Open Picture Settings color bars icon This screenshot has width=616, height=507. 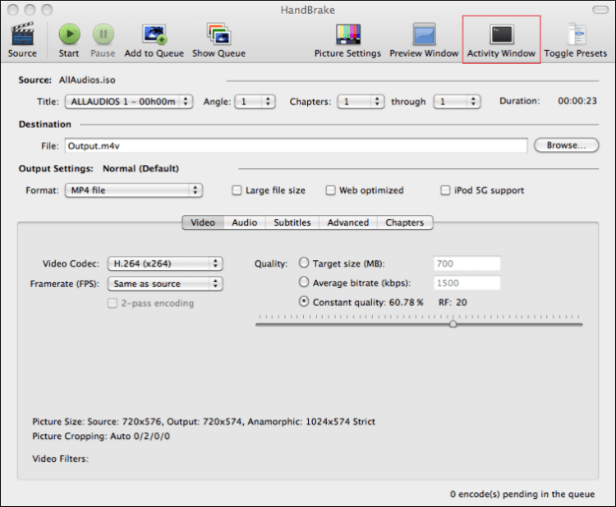[x=348, y=34]
